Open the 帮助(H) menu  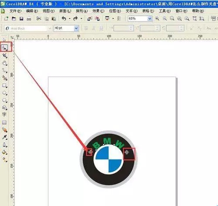198,11
